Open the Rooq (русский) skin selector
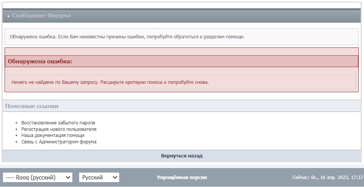The height and width of the screenshot is (187, 364). click(38, 178)
